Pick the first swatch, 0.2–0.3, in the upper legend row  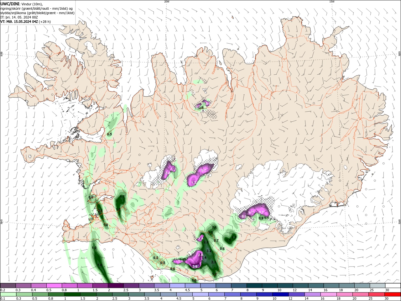coord(8,286)
